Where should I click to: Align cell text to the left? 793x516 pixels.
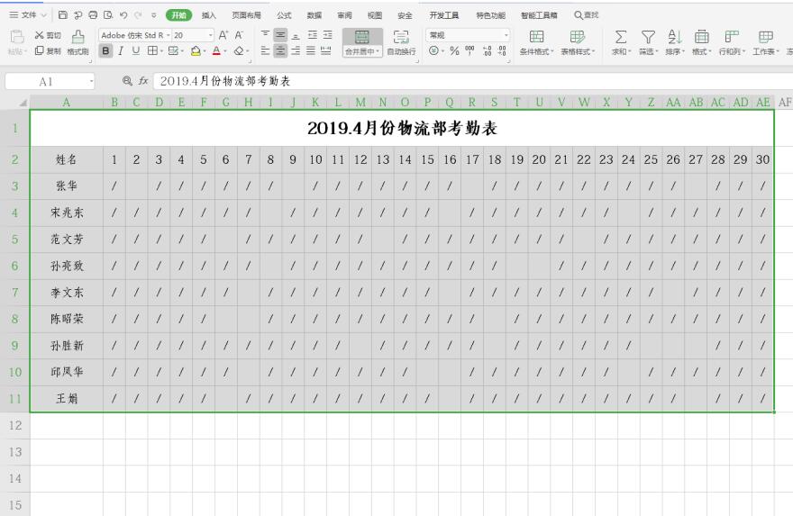(x=265, y=50)
